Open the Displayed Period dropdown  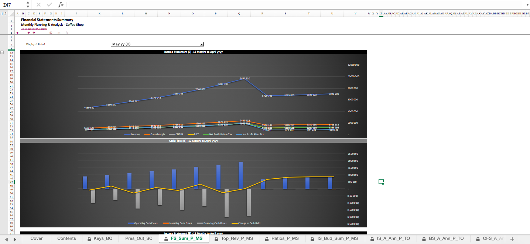point(202,44)
